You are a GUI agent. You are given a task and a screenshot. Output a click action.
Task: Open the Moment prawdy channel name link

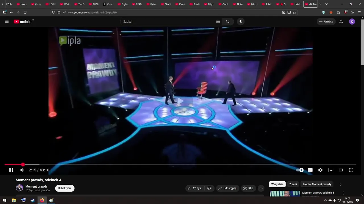point(36,186)
